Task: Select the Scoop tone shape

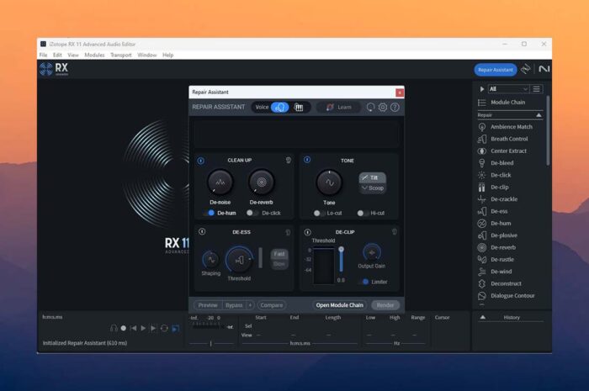Action: coord(372,188)
